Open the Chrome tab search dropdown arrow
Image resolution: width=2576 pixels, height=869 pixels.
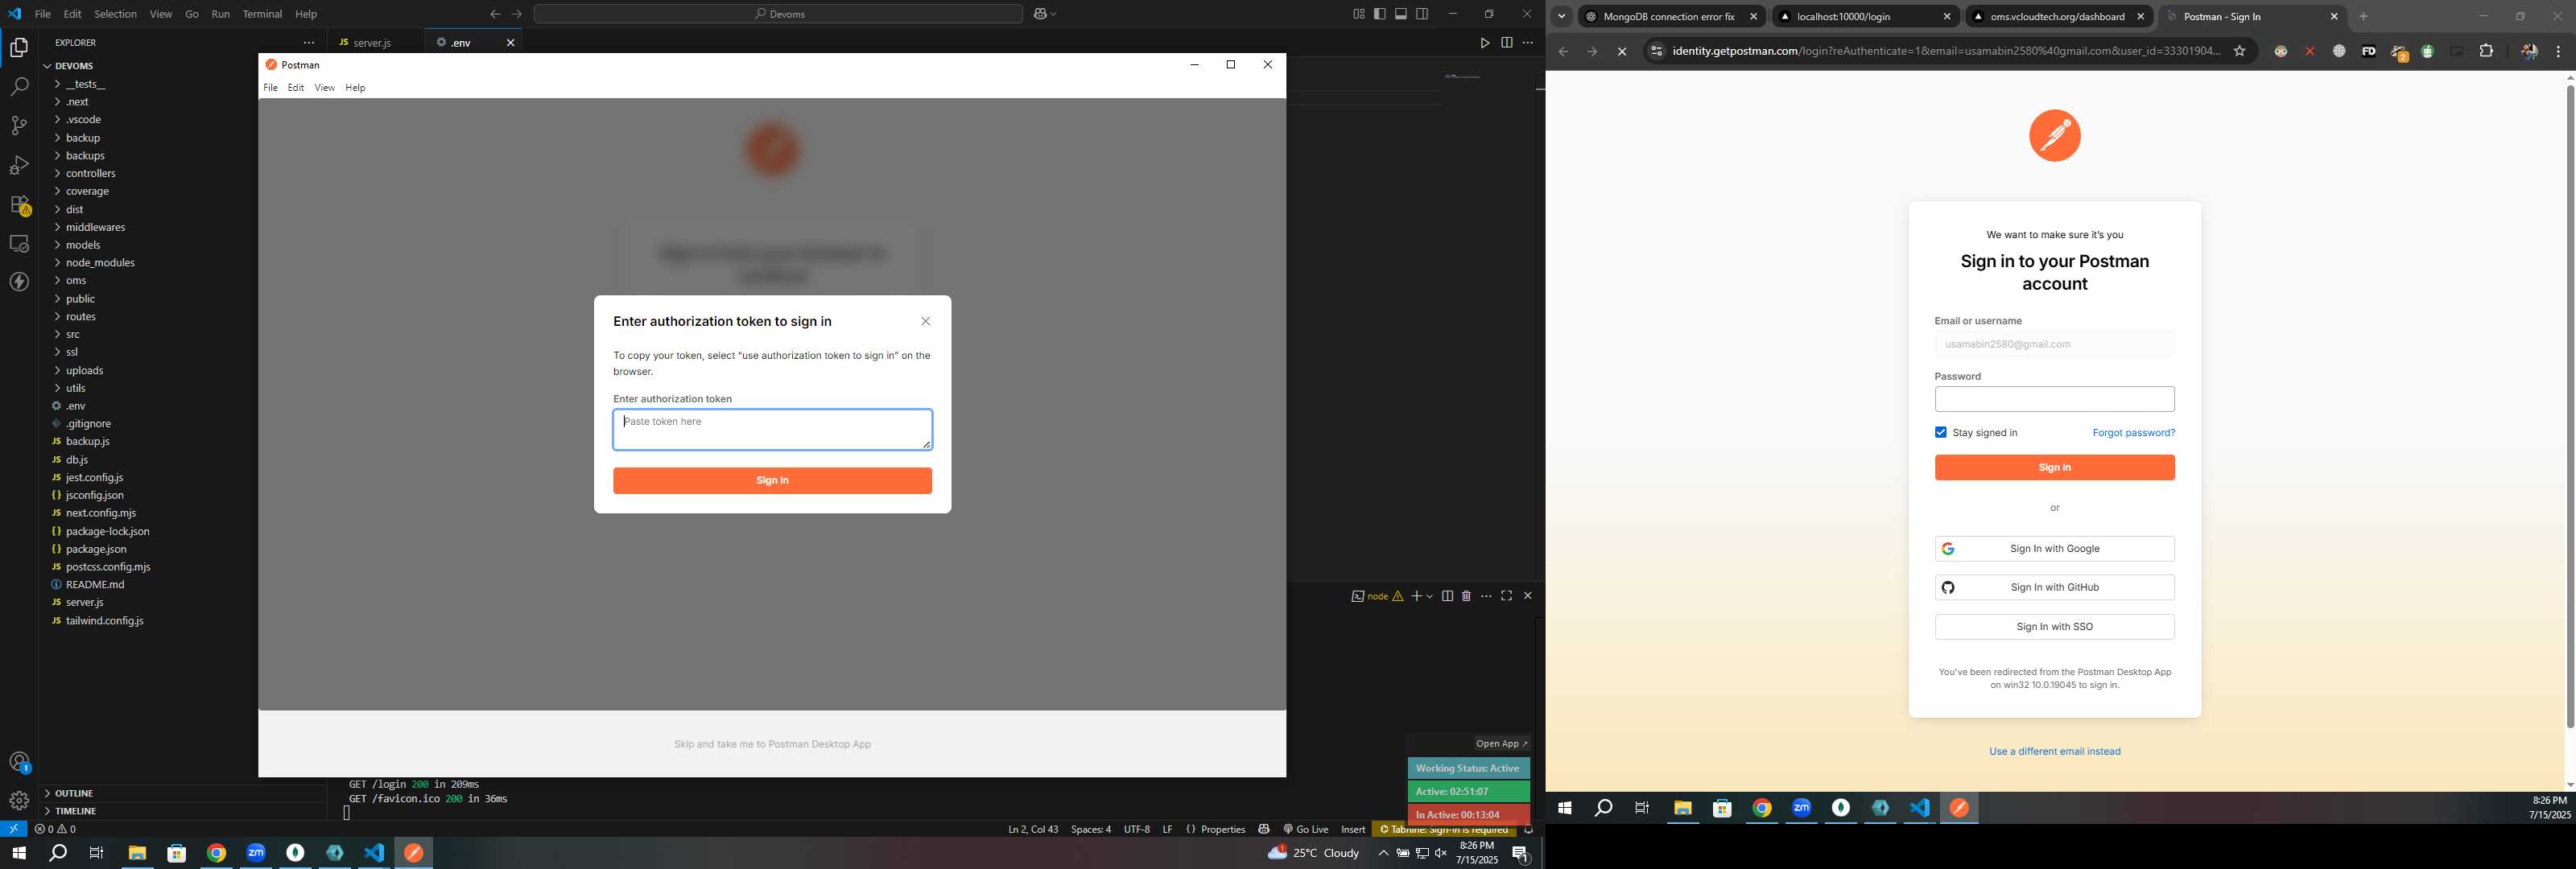pos(1562,16)
